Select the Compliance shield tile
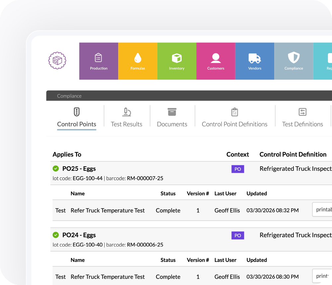This screenshot has height=285, width=332. [293, 61]
